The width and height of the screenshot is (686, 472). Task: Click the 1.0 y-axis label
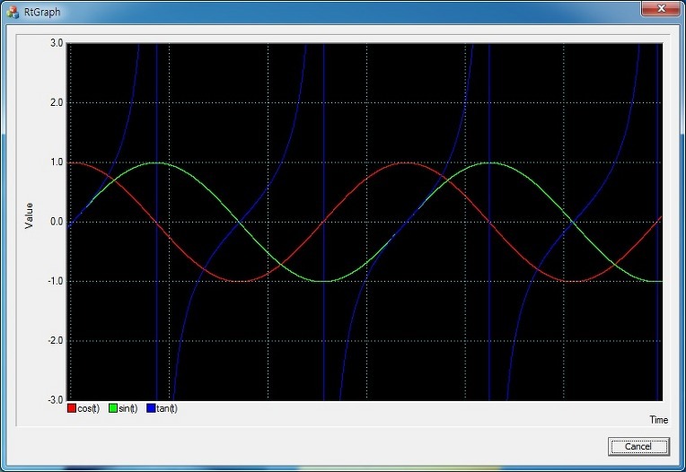point(57,162)
